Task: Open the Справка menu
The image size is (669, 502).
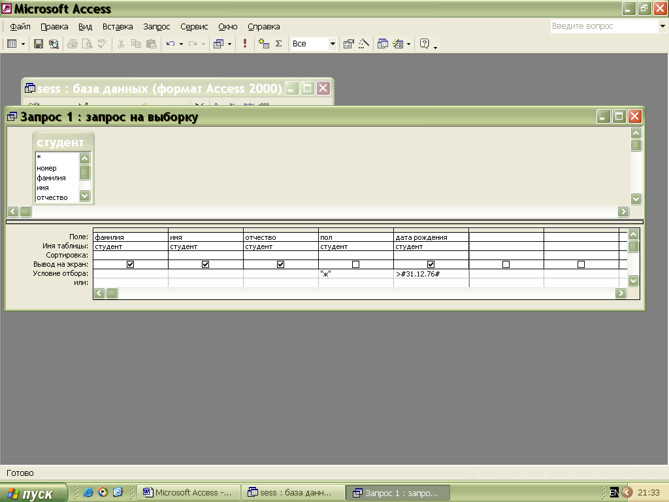Action: (264, 26)
